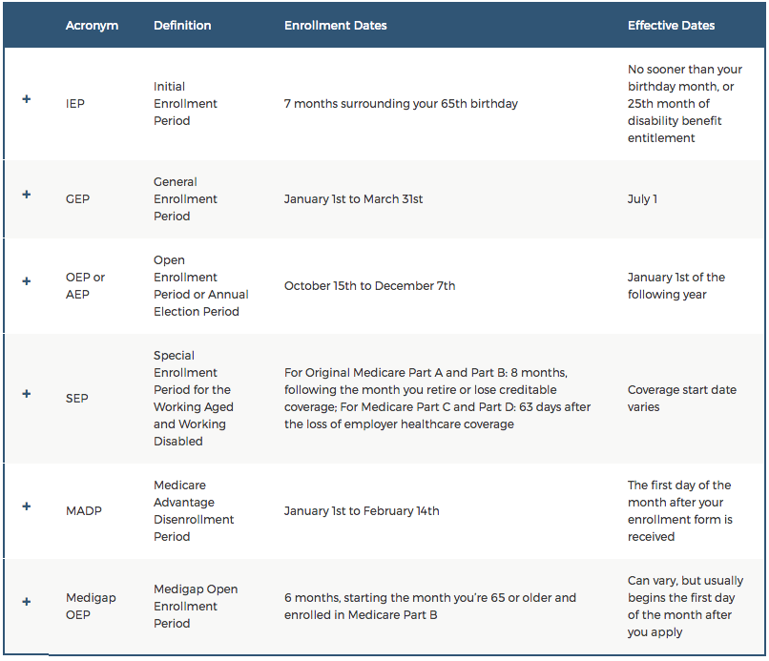Click the Acronym column header
The height and width of the screenshot is (661, 769).
(x=92, y=26)
